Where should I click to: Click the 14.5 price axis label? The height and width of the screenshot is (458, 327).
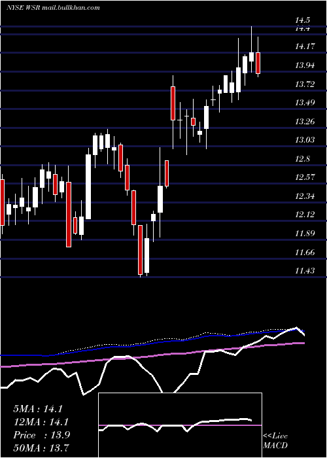coord(302,20)
